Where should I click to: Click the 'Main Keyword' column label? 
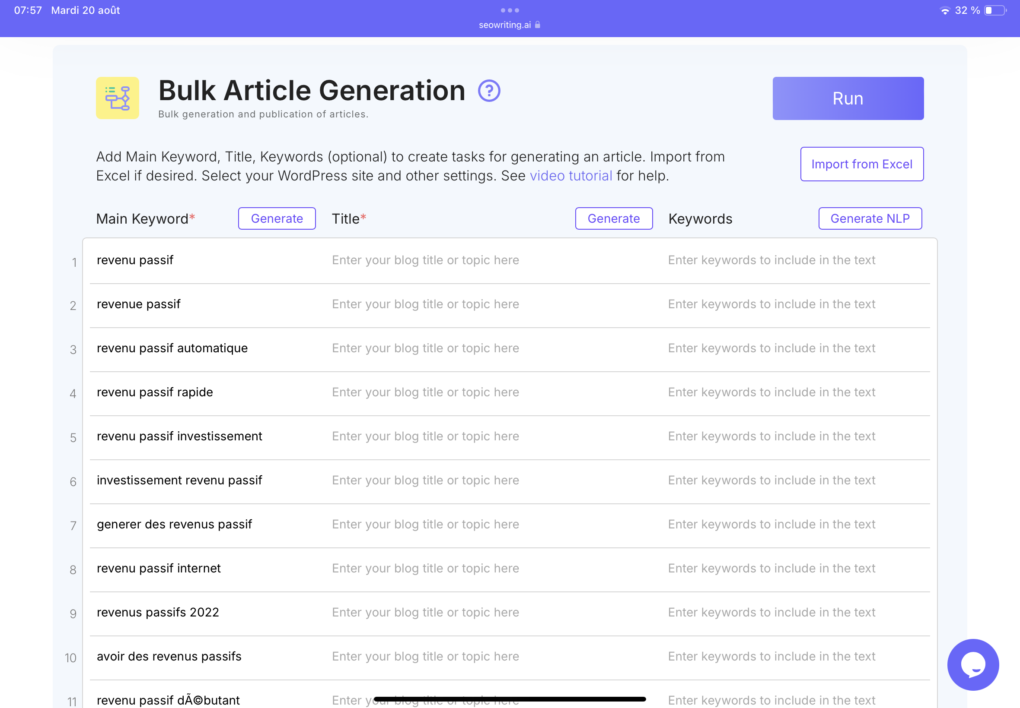click(146, 219)
